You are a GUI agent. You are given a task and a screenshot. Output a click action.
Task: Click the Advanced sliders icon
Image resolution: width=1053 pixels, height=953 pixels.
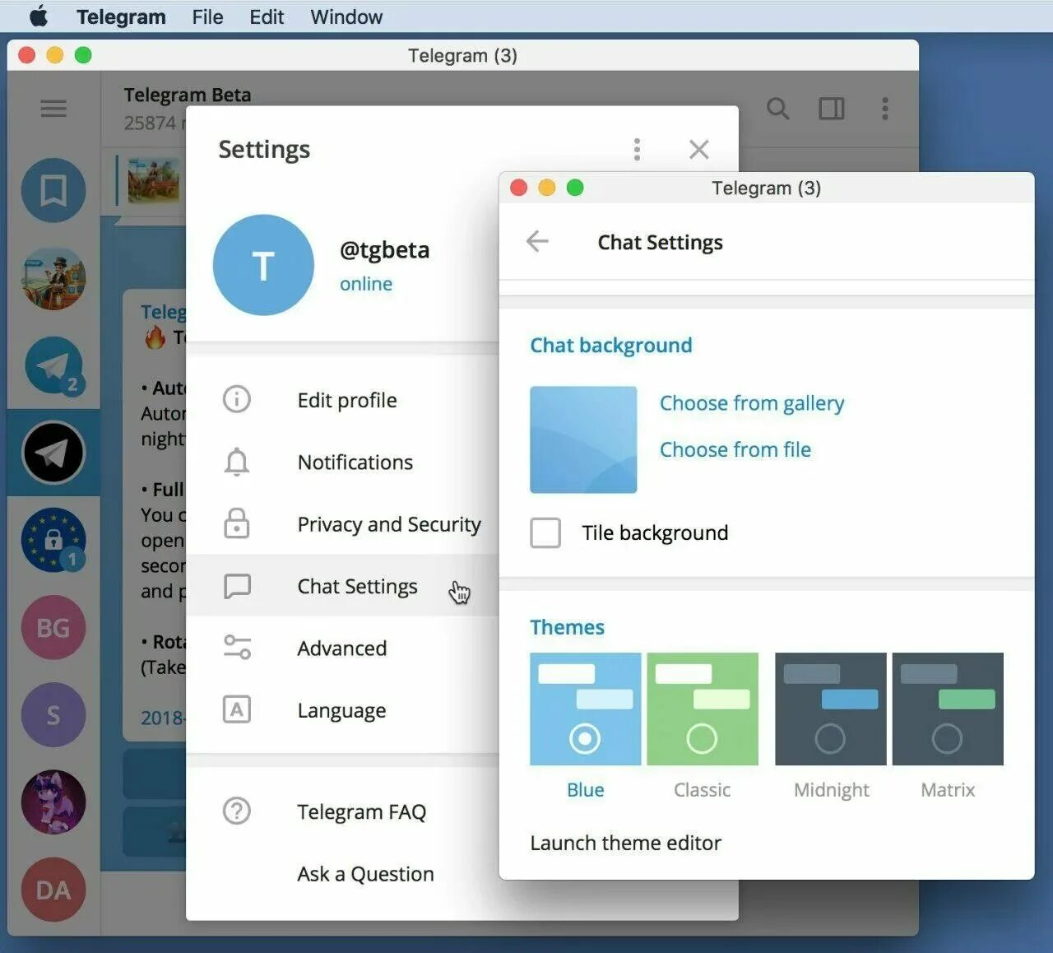point(237,648)
